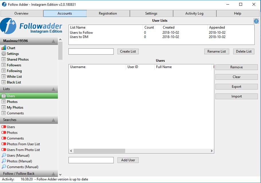Screen dimensions: 261x183
Task: Click the Delete List button
Action: [x=244, y=51]
